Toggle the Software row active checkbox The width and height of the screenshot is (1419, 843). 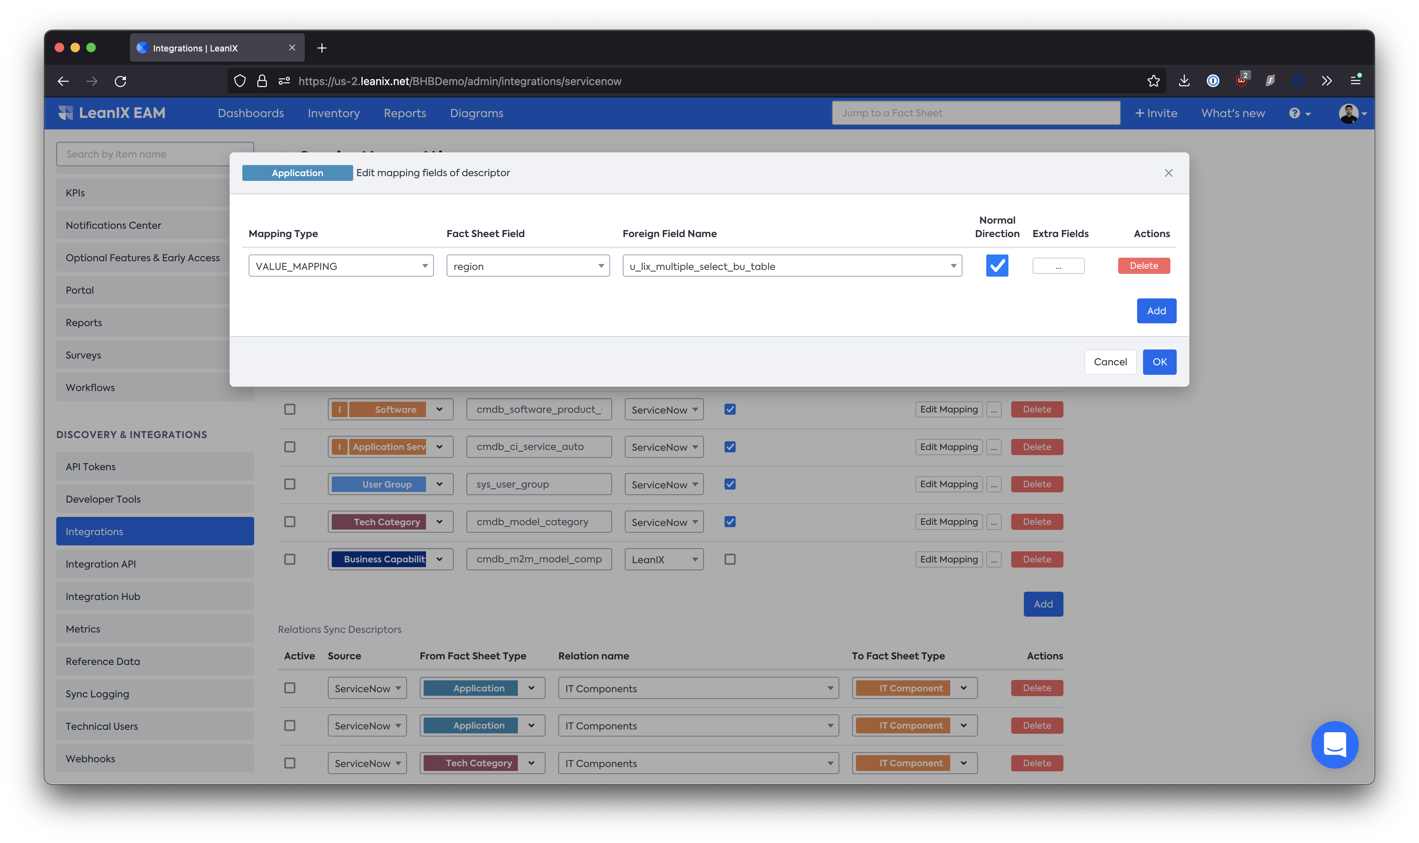pyautogui.click(x=290, y=409)
